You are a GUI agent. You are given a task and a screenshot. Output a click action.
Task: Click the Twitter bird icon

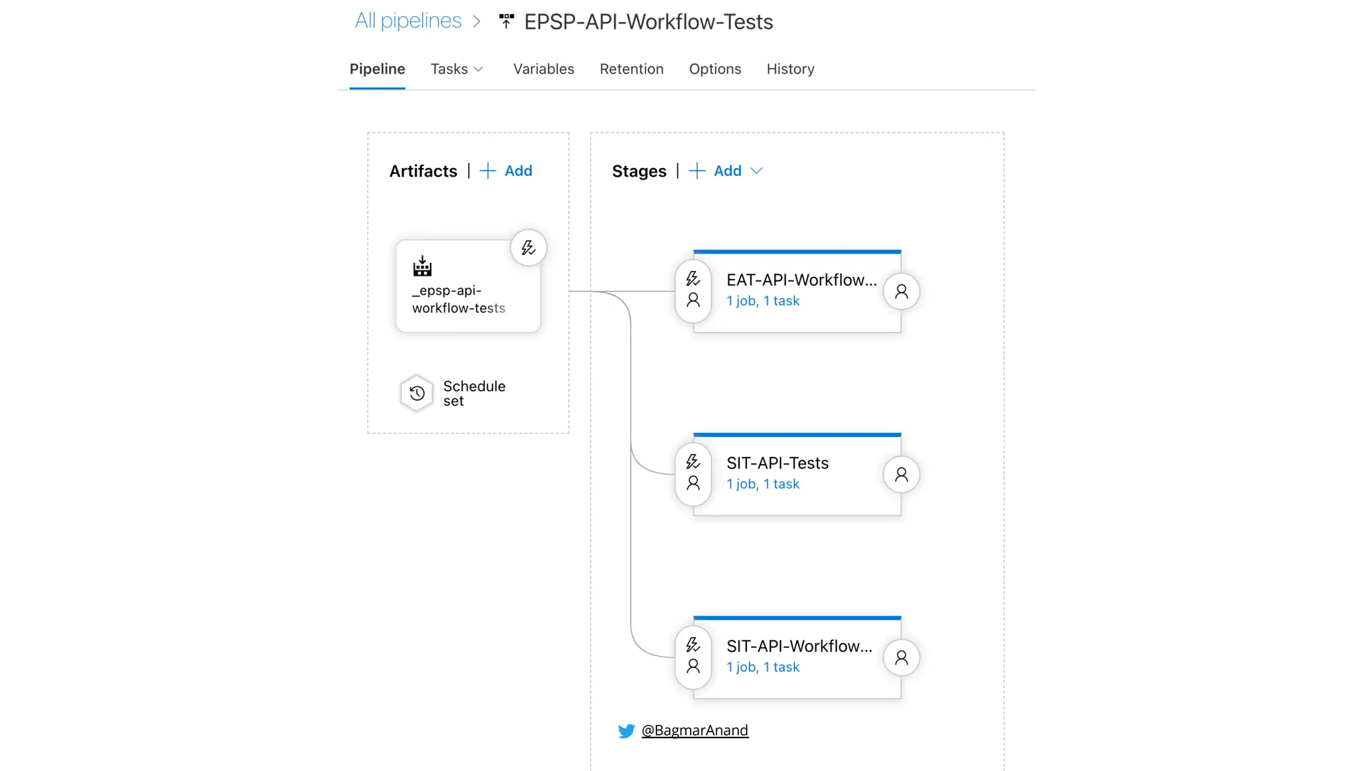click(626, 731)
